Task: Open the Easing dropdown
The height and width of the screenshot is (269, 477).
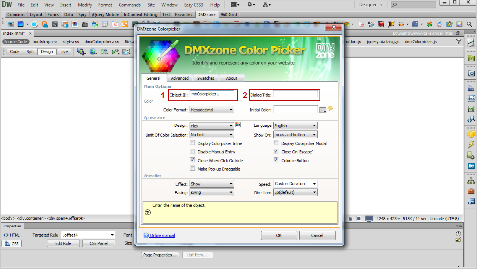Action: [212, 193]
